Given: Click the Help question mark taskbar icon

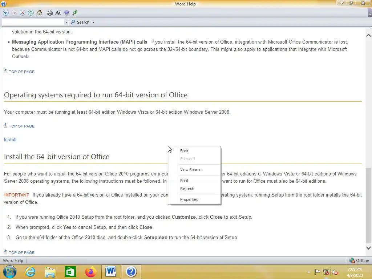Looking at the screenshot, I should point(131,272).
